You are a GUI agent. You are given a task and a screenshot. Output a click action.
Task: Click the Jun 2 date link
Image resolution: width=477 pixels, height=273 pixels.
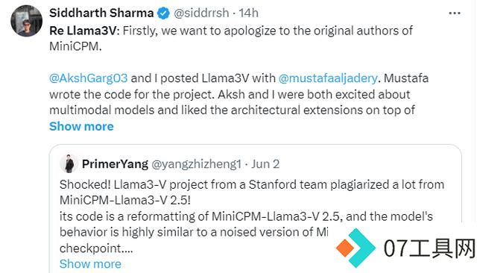pyautogui.click(x=265, y=164)
